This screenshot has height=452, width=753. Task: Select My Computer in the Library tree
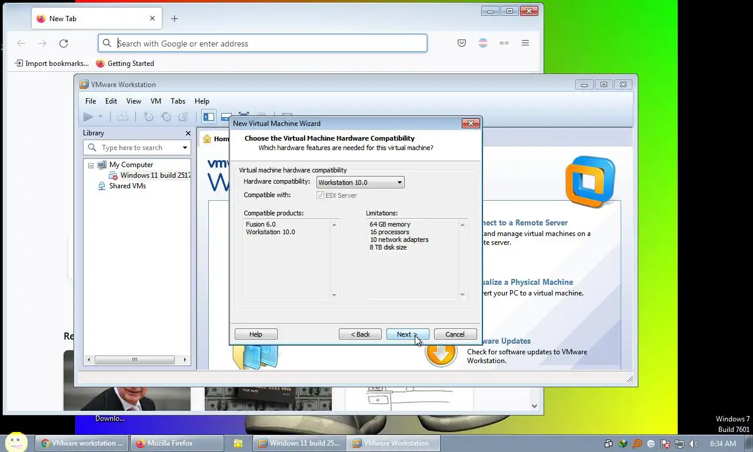131,165
